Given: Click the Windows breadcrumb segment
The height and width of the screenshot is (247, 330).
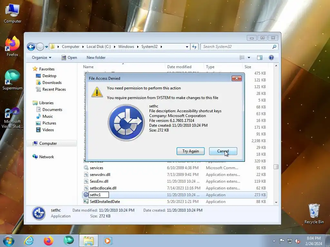Looking at the screenshot, I should [126, 47].
